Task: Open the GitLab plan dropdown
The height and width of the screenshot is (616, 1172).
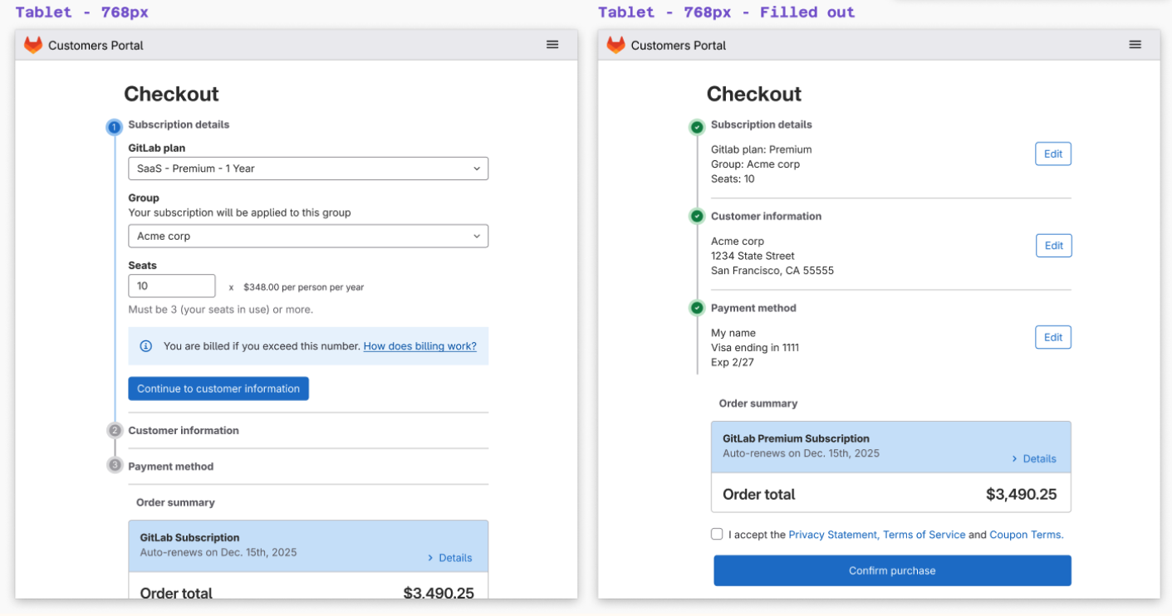Action: [x=308, y=169]
